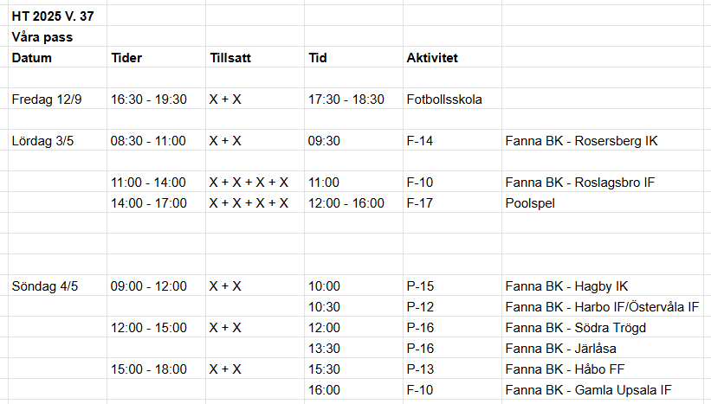Select the "Fanna BK - Hagby IK" match cell
Image resolution: width=711 pixels, height=404 pixels.
point(568,286)
